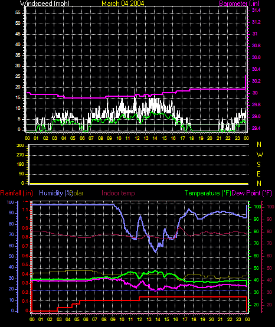
Task: Click the 18 hour tick on wind chart
Action: (x=191, y=138)
